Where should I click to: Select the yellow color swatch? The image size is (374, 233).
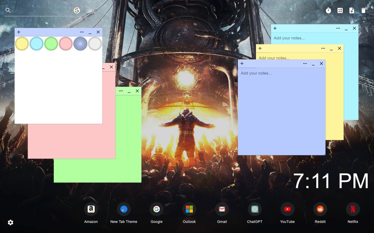click(x=22, y=44)
